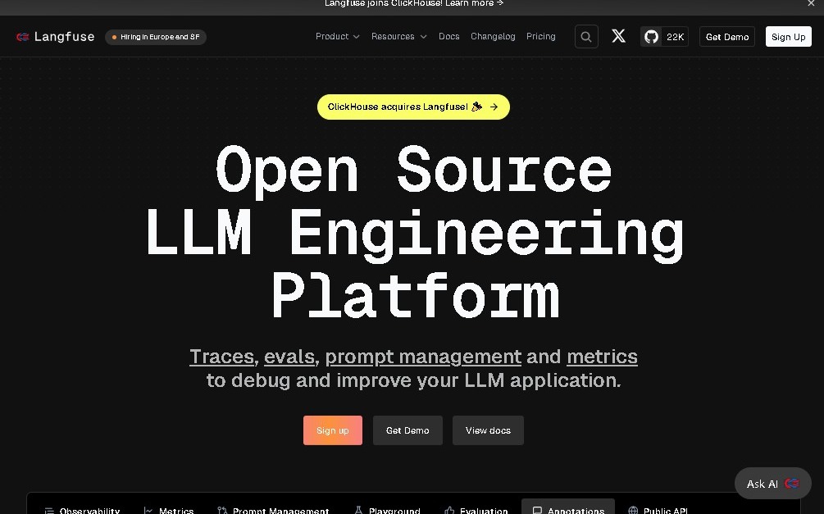This screenshot has height=514, width=824.
Task: Open the Traces link in the headline
Action: click(x=221, y=356)
